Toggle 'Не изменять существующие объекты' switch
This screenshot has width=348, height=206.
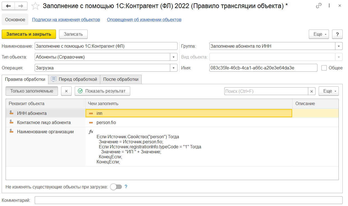116,187
